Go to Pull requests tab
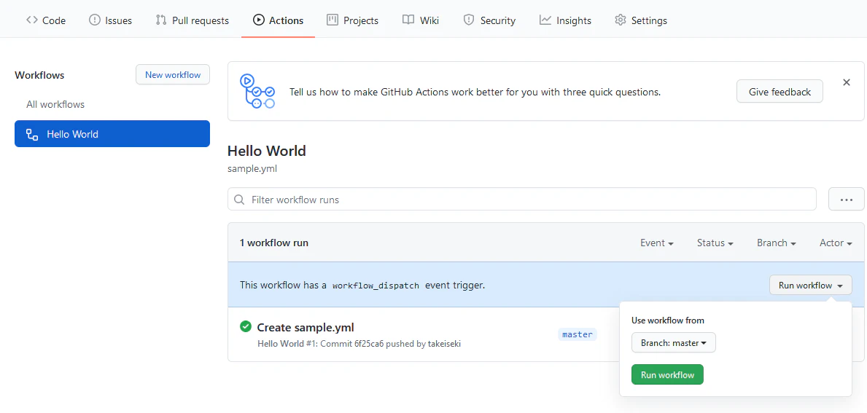This screenshot has height=413, width=867. pyautogui.click(x=193, y=20)
